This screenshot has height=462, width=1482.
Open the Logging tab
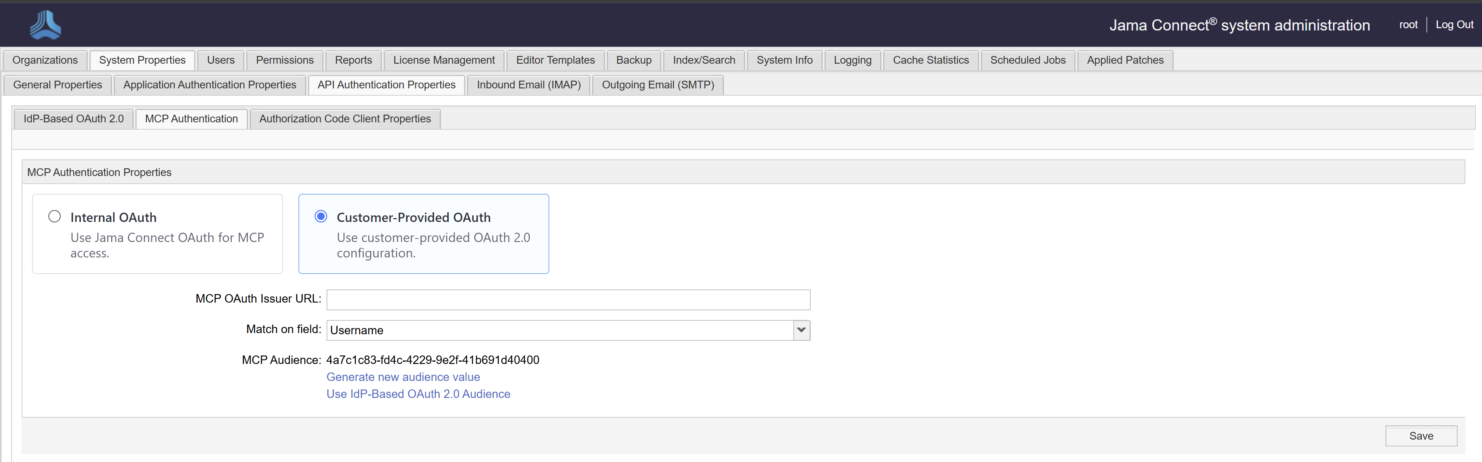853,61
